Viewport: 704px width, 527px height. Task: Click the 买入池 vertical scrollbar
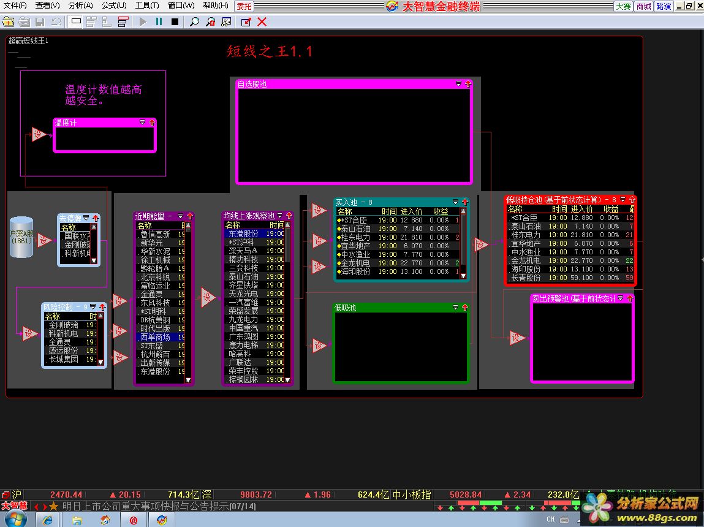click(463, 243)
